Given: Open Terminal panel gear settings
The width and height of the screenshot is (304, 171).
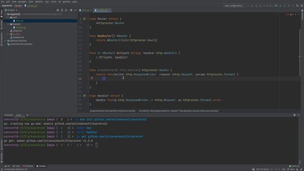Looking at the screenshot, I should point(294,115).
